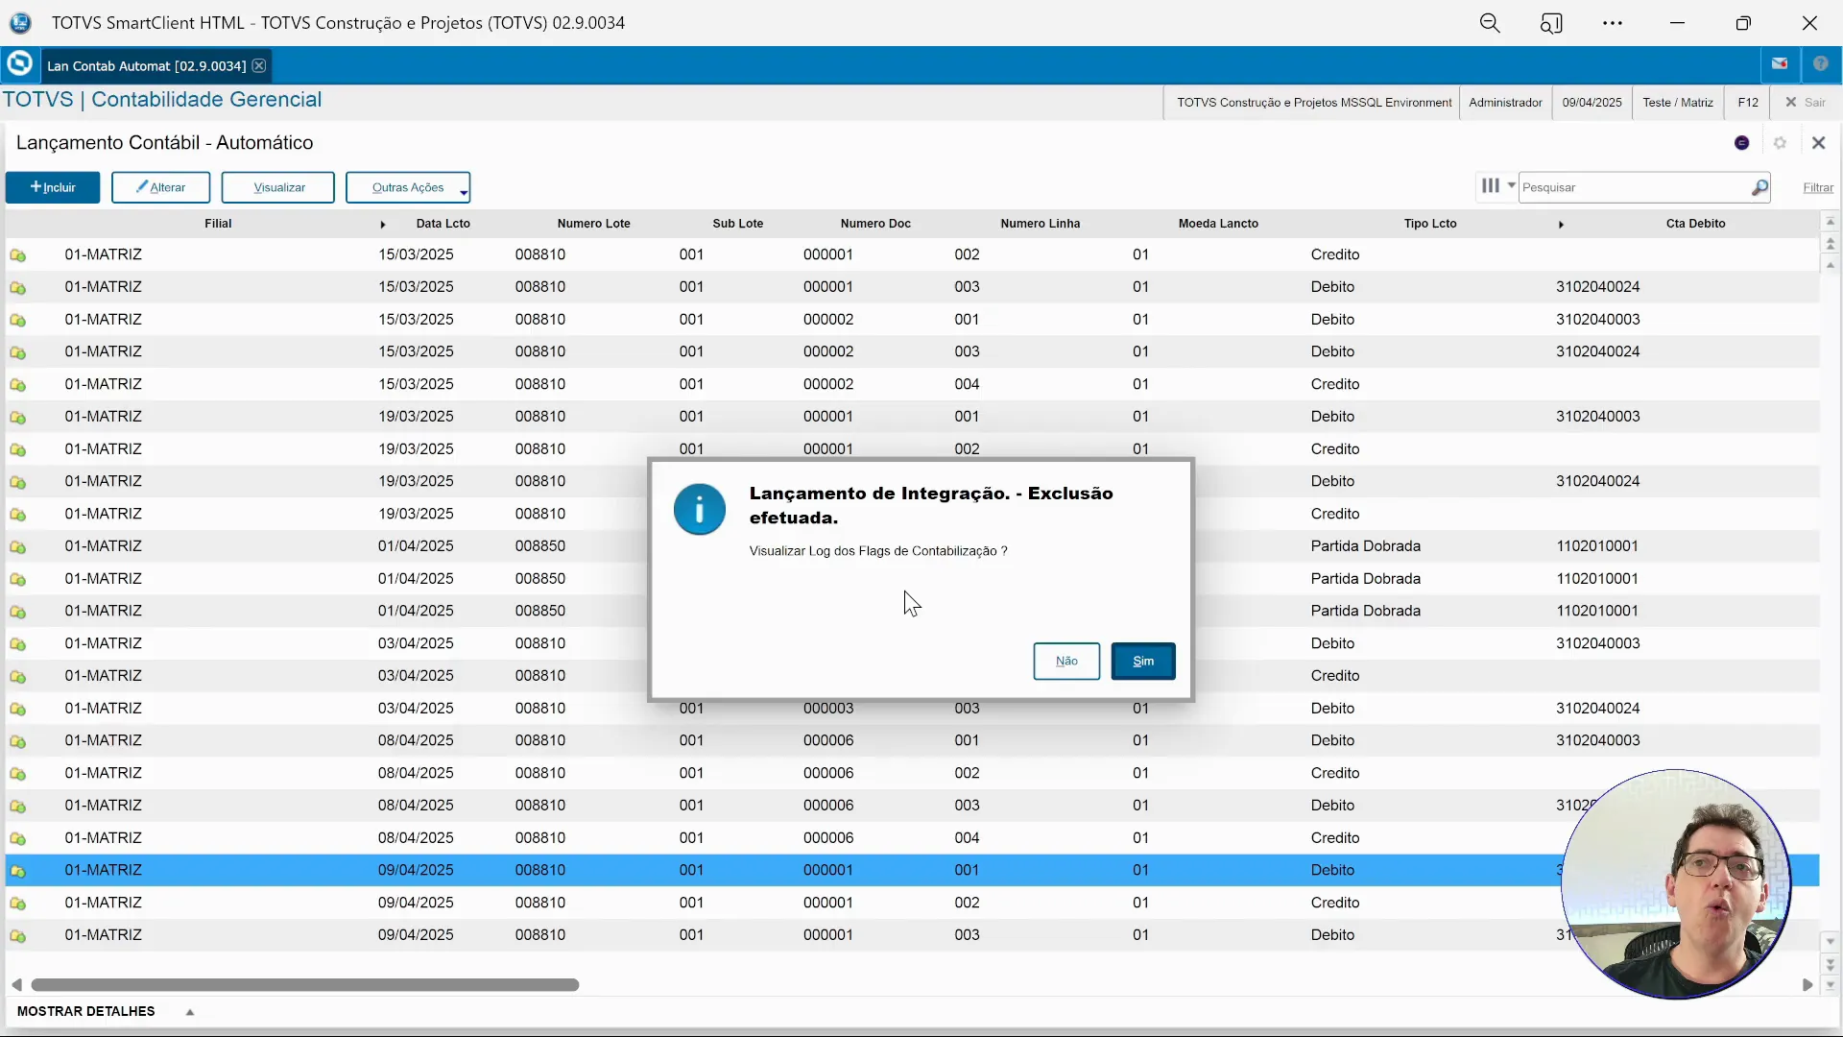The width and height of the screenshot is (1843, 1037).
Task: Sort by Data Lcto column header
Action: tap(443, 224)
